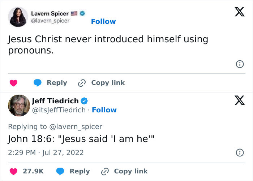Follow itsJeffTiedrich account
Viewport: 253px width, 181px height.
tap(104, 110)
